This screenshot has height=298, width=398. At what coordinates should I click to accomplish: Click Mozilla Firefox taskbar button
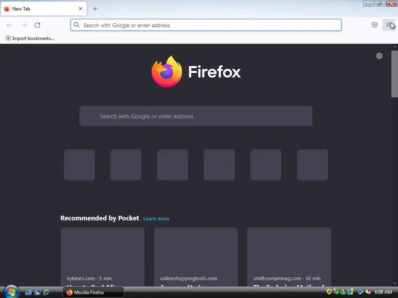tap(93, 292)
